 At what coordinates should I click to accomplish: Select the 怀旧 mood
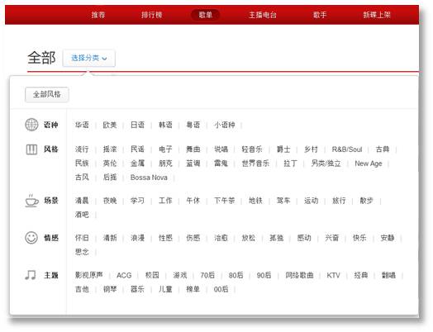point(82,238)
